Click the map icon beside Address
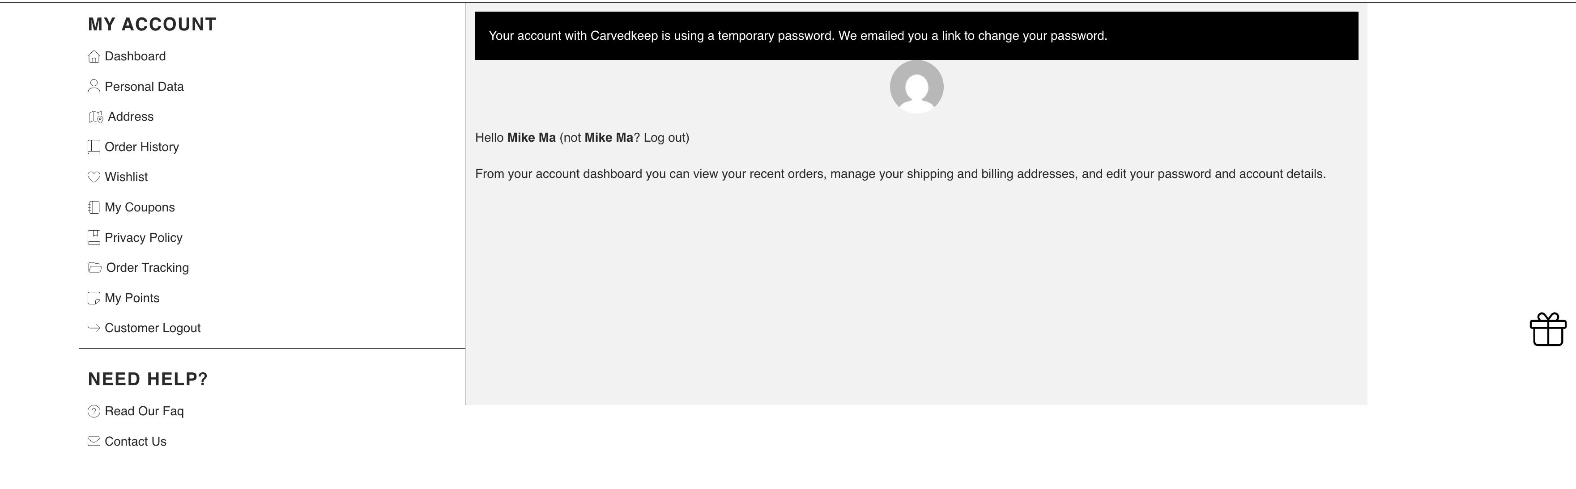Screen dimensions: 1576x489 click(95, 117)
